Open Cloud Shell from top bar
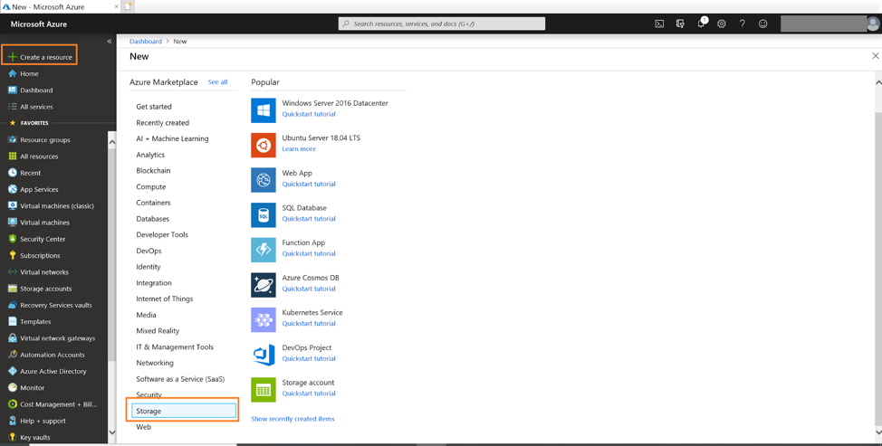The height and width of the screenshot is (446, 882). click(659, 24)
